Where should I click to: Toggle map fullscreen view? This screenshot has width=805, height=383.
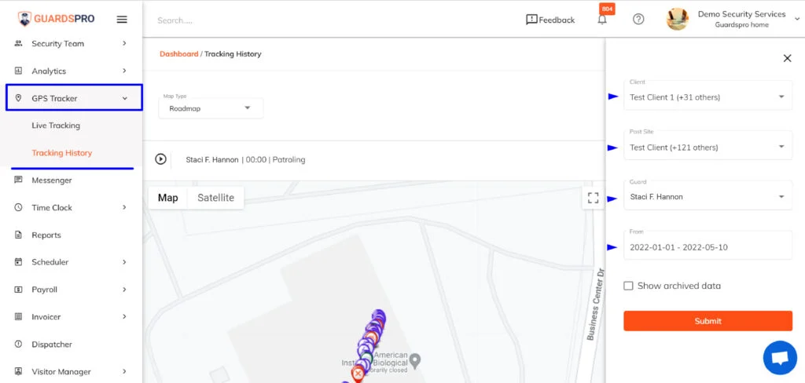pos(593,198)
